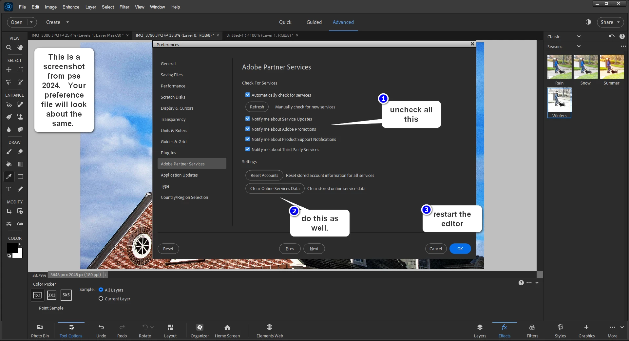Open the Filters panel
The height and width of the screenshot is (341, 629).
click(x=532, y=331)
